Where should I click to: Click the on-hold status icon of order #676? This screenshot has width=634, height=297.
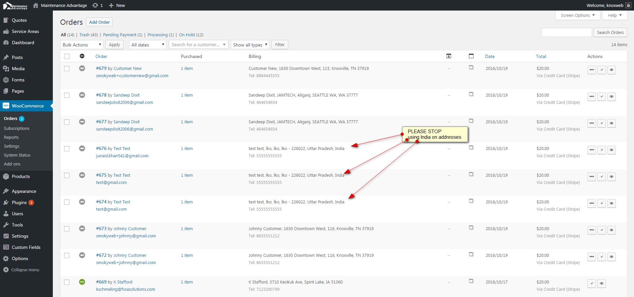point(82,148)
